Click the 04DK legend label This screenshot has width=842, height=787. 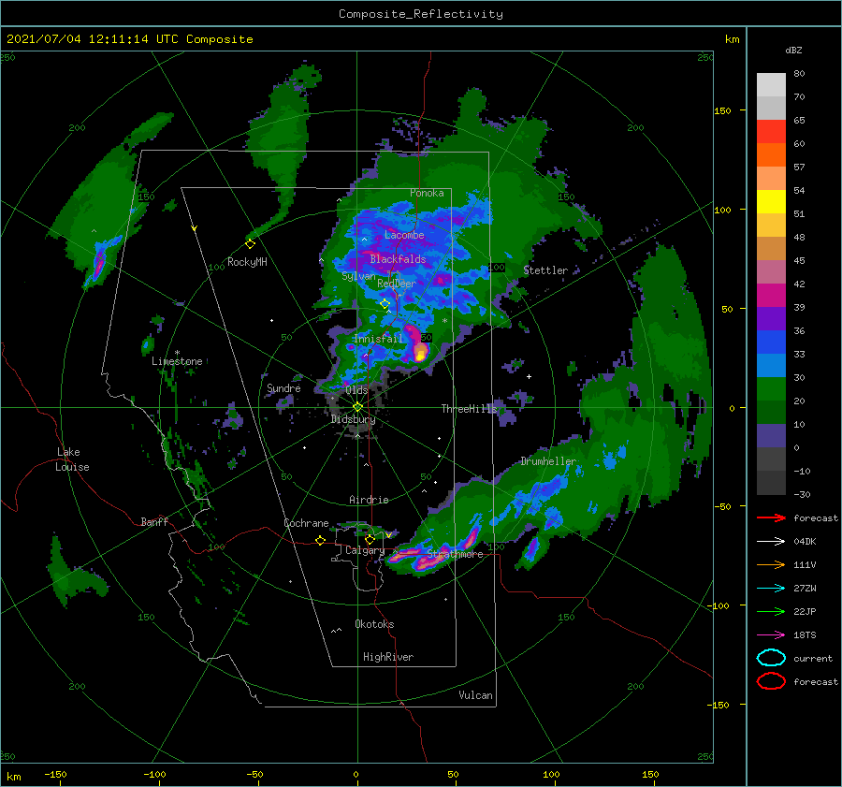tap(805, 542)
